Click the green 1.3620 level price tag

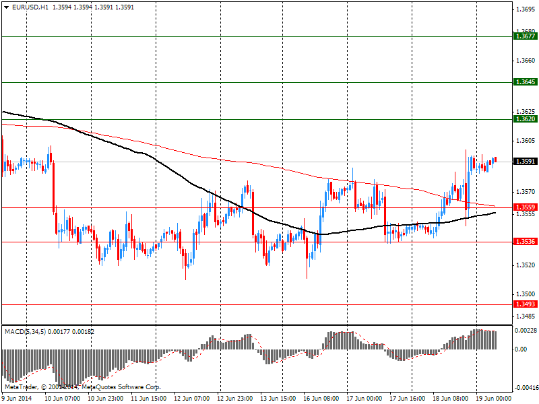click(526, 119)
